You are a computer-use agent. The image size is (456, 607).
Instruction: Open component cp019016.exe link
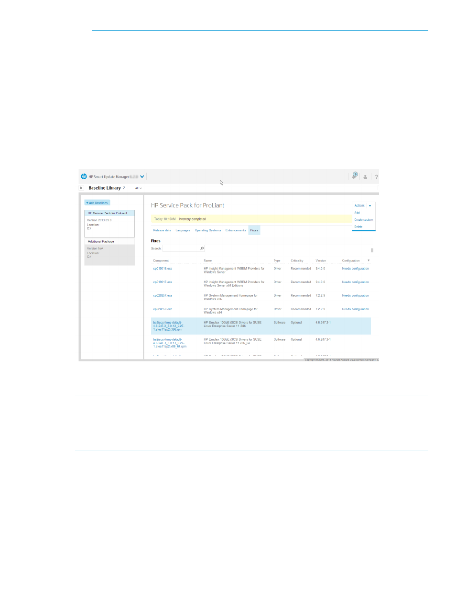[163, 269]
